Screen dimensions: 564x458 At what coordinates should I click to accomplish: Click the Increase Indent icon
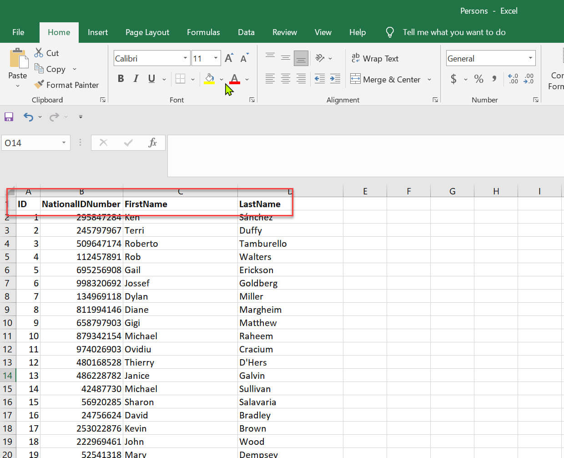point(335,79)
